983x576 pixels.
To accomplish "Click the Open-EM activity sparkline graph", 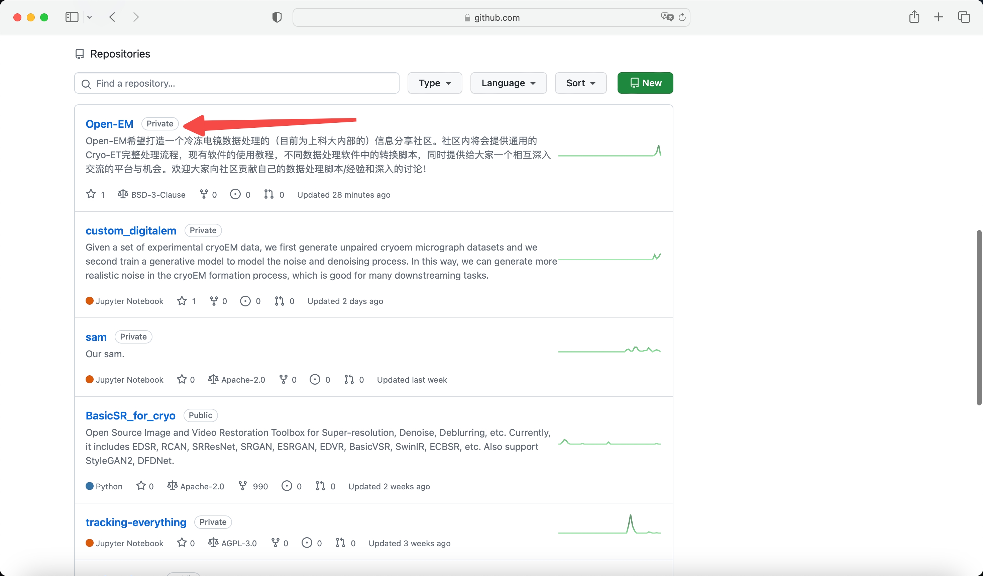I will (x=610, y=151).
